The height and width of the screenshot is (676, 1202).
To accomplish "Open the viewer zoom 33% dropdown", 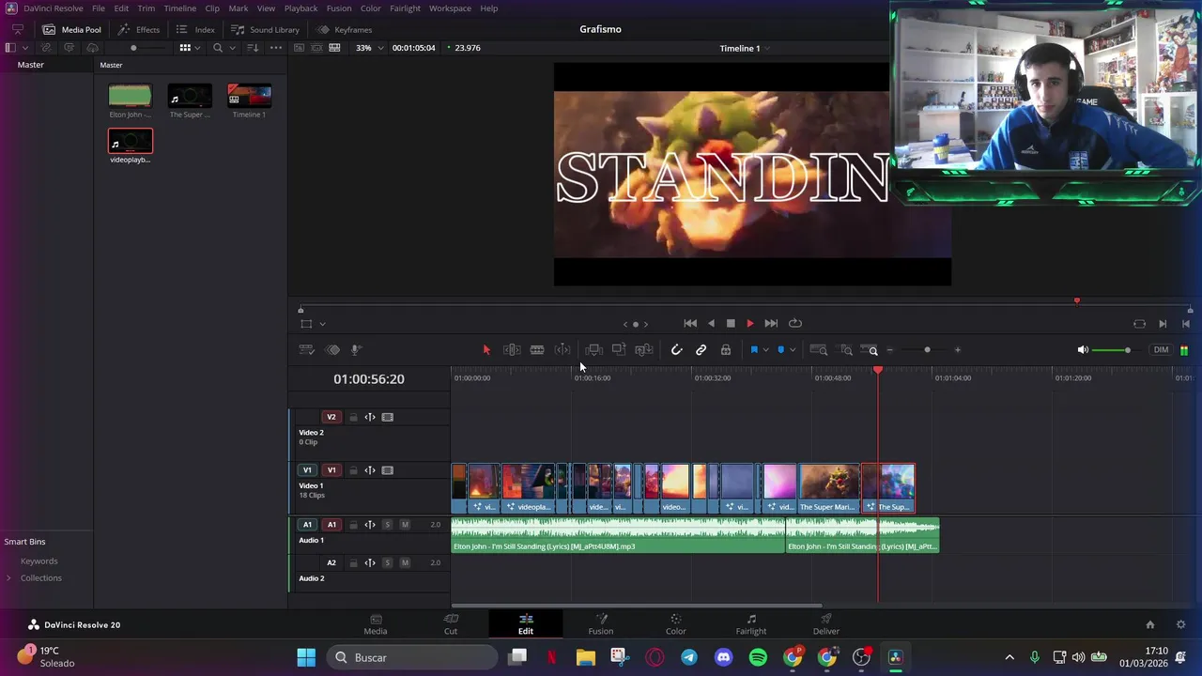I will (367, 48).
